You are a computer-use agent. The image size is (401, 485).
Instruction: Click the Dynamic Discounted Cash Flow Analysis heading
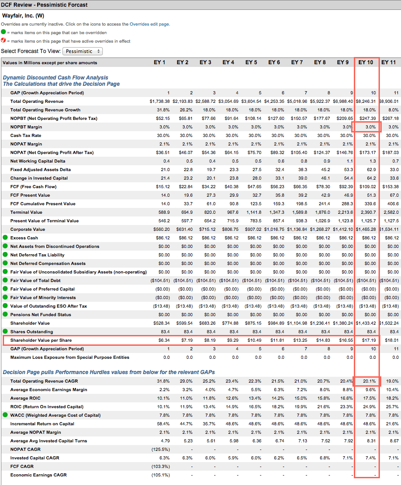(56, 78)
